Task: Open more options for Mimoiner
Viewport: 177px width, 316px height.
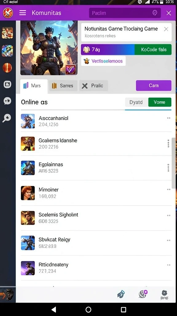Action: (169, 189)
